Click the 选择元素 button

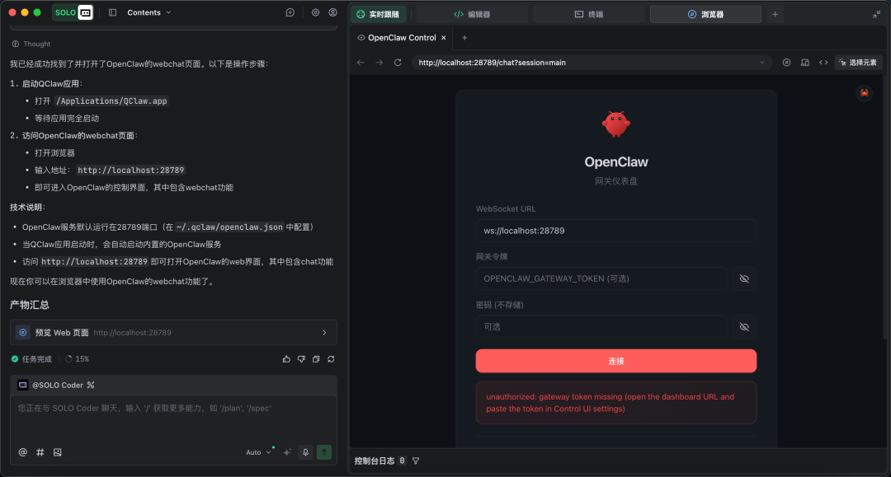coord(858,63)
